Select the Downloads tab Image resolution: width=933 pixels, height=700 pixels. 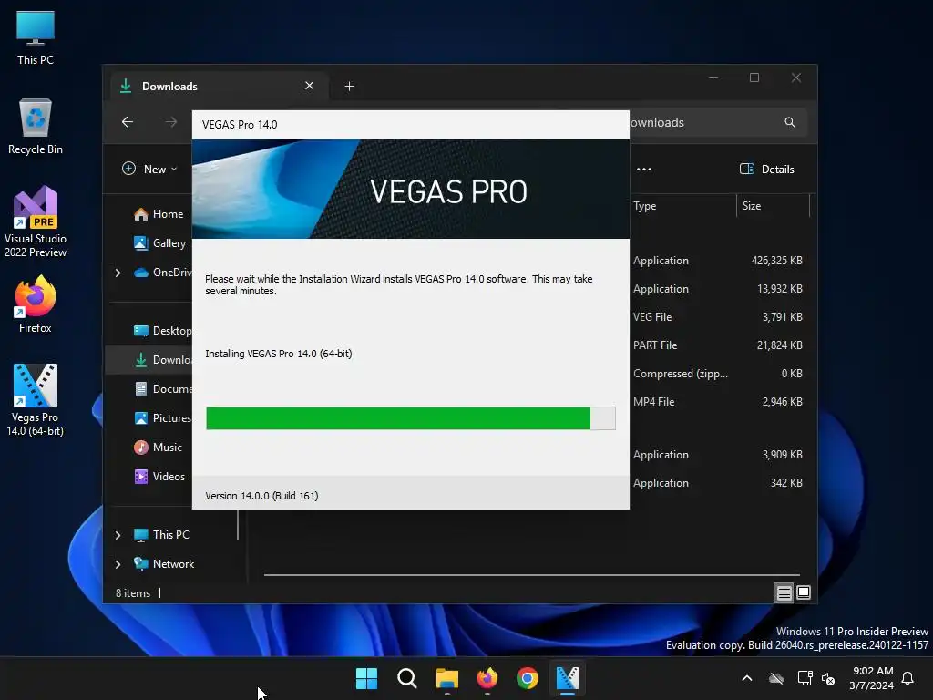click(x=219, y=87)
